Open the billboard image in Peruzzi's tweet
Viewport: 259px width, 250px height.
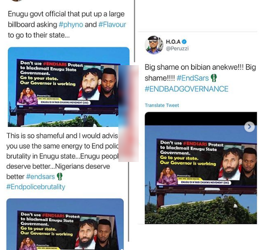point(201,168)
